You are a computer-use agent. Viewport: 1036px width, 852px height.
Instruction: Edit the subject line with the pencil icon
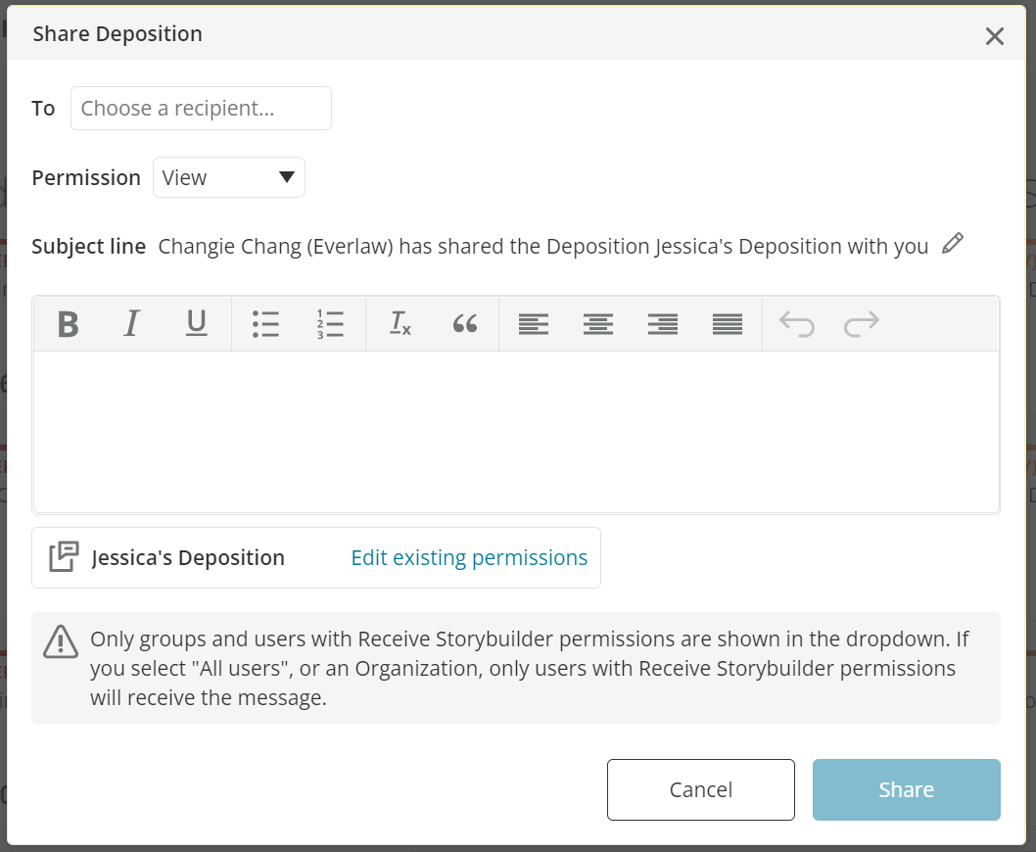click(x=952, y=245)
